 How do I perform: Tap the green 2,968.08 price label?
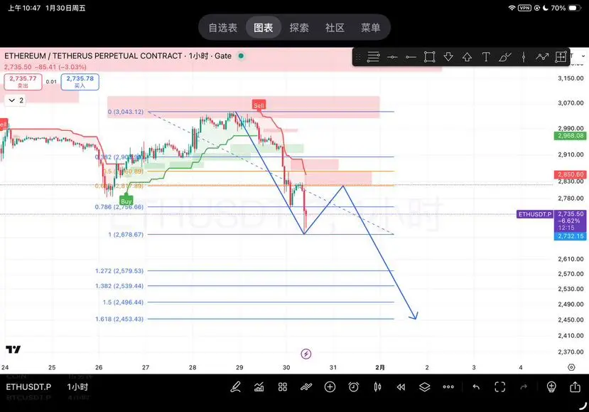click(571, 135)
